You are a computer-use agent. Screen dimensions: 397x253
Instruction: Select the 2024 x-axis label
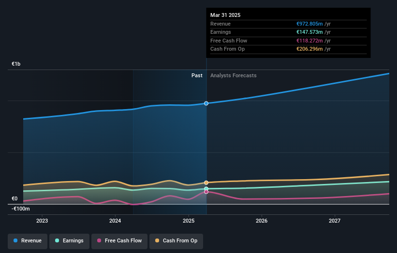click(x=115, y=221)
